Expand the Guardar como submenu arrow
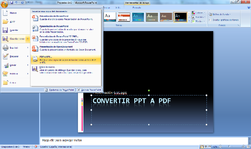This screenshot has width=251, height=149. 28,39
